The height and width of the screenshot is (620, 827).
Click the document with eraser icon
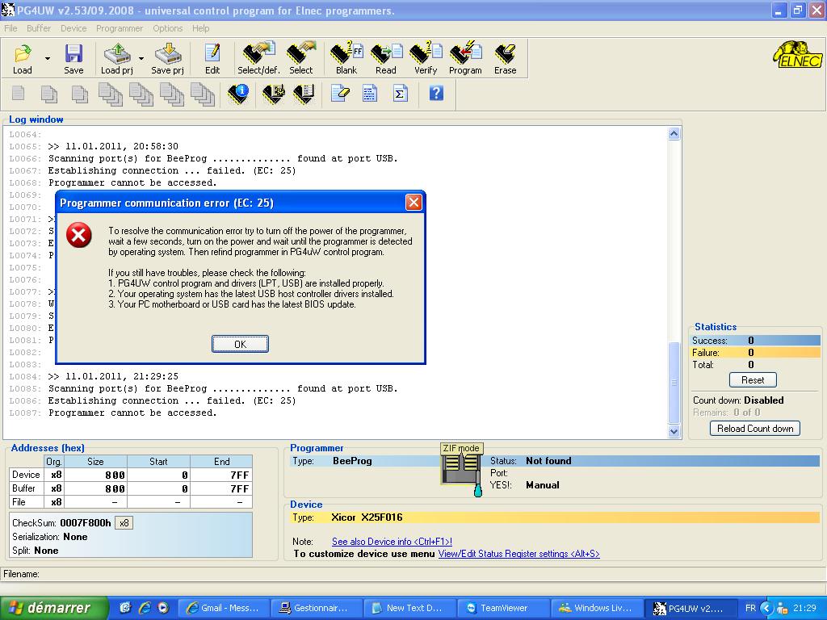coord(340,94)
